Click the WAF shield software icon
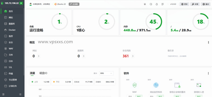Viewport: 212px width, 97px height. pos(134,85)
